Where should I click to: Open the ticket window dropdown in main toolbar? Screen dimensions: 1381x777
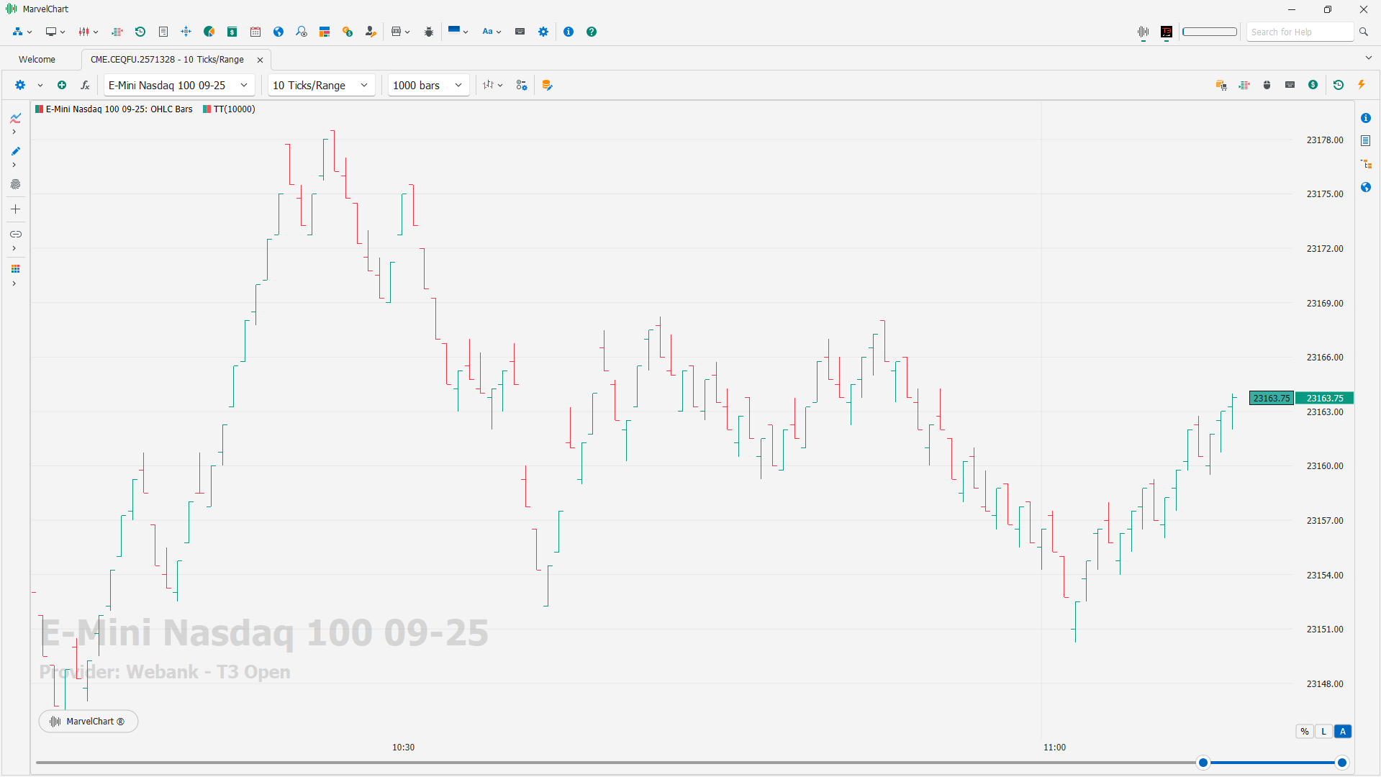(400, 32)
